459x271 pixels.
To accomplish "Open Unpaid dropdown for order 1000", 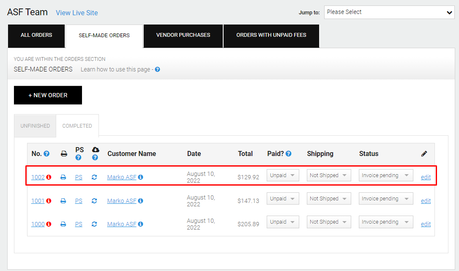I will point(283,222).
